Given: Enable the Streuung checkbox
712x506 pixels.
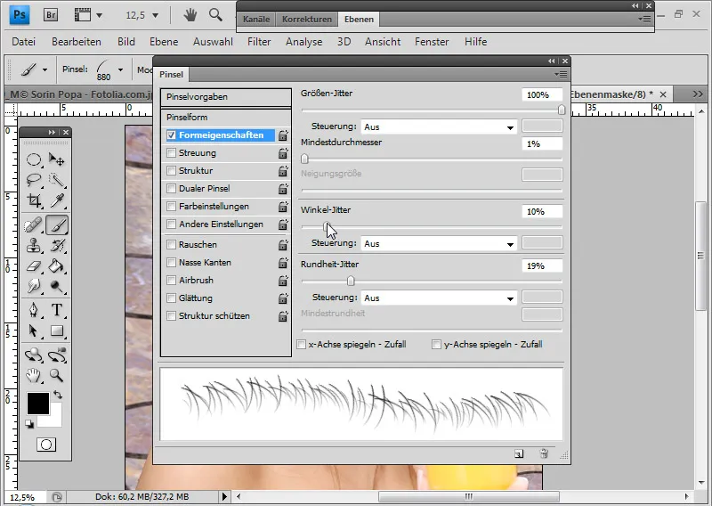Looking at the screenshot, I should pyautogui.click(x=171, y=152).
